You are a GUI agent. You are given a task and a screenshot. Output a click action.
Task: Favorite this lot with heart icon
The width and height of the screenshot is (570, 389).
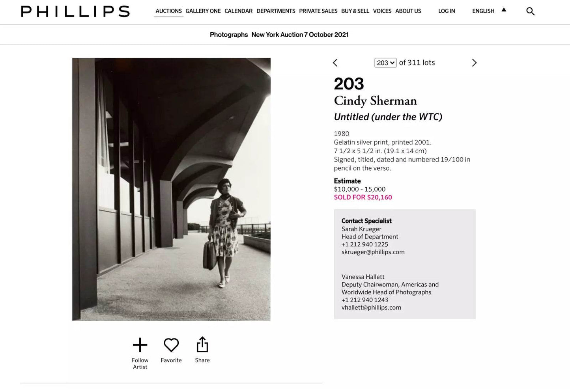[171, 345]
